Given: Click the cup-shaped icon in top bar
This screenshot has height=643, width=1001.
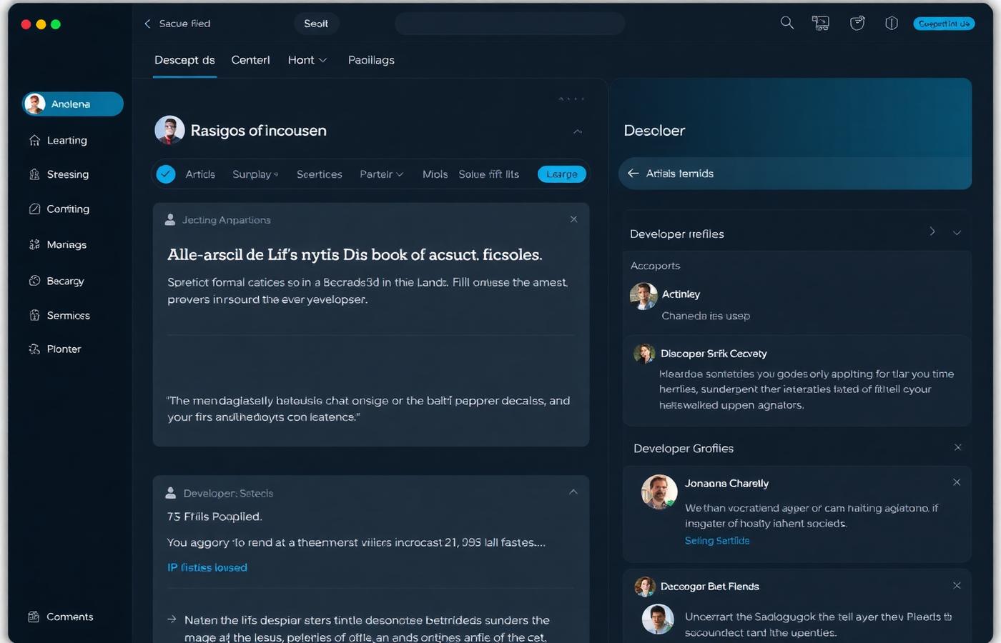Looking at the screenshot, I should tap(857, 23).
